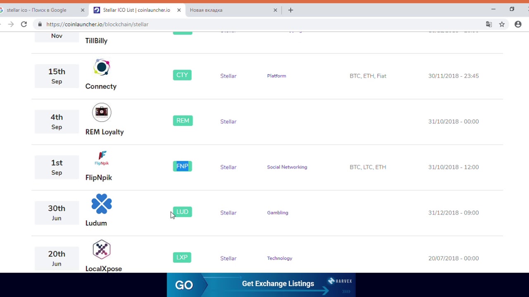This screenshot has height=297, width=529.
Task: Click Stellar link in FlipNpik row
Action: click(x=228, y=167)
